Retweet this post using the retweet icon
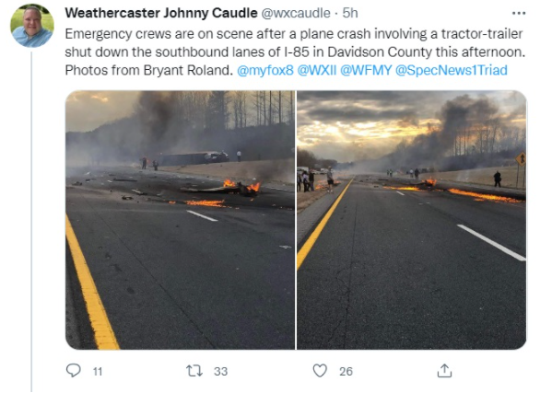Image resolution: width=552 pixels, height=393 pixels. click(194, 371)
